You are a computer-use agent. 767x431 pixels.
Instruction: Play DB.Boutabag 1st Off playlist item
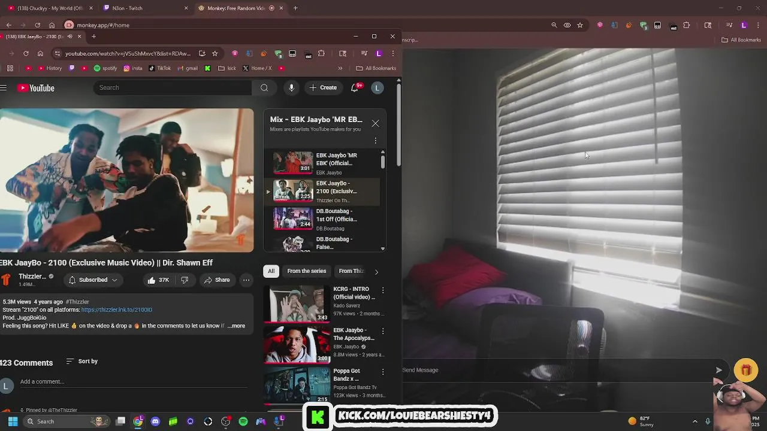322,219
